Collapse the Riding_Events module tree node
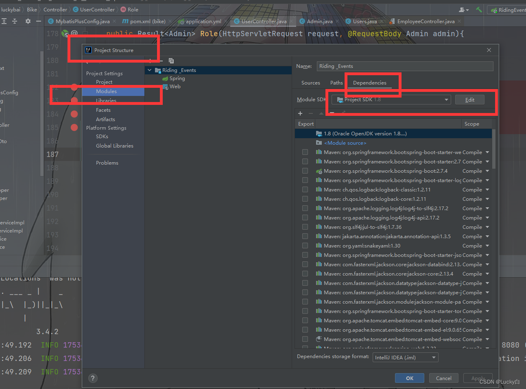Viewport: 526px width, 389px height. click(x=150, y=70)
